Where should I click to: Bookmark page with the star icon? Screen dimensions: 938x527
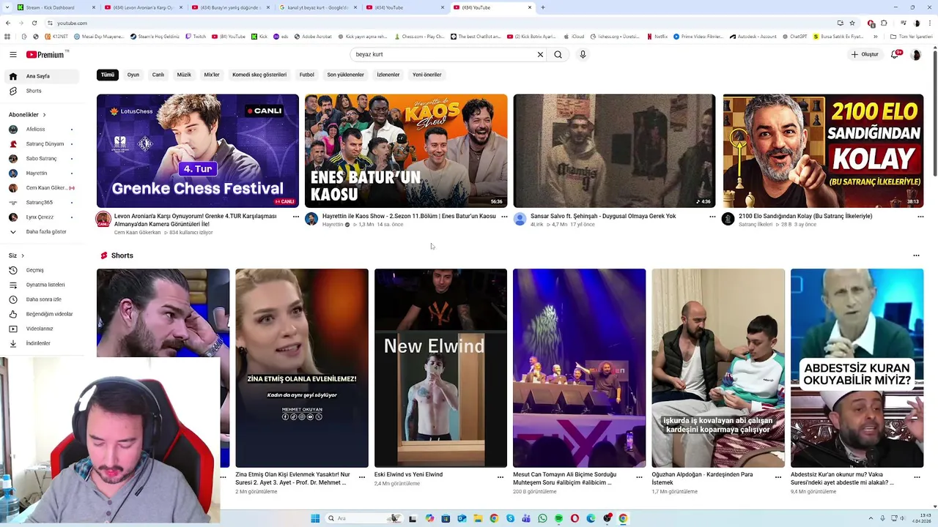coord(852,23)
